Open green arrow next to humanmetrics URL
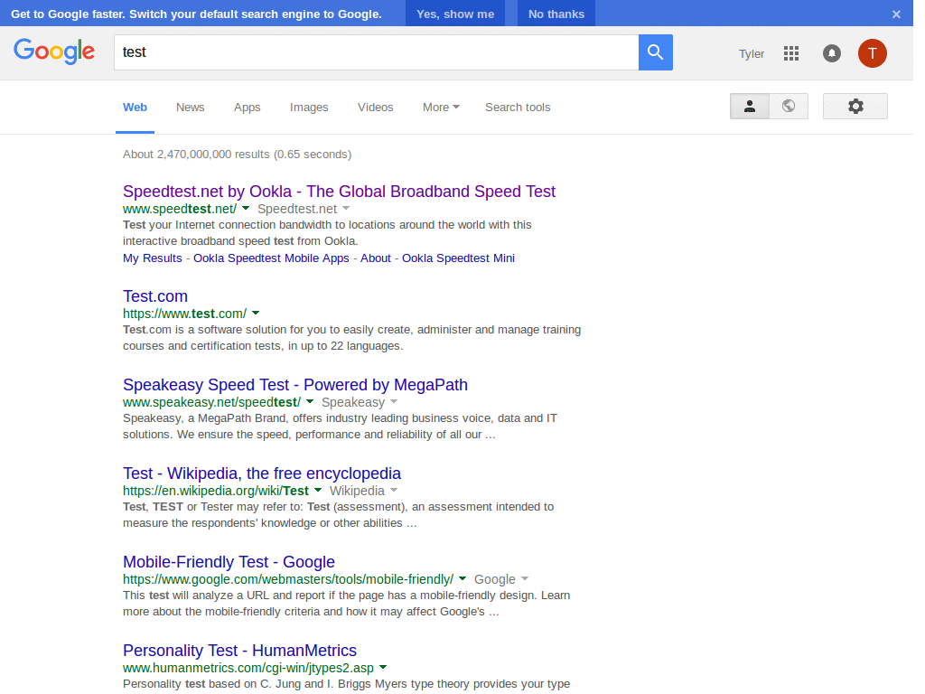 click(x=383, y=668)
